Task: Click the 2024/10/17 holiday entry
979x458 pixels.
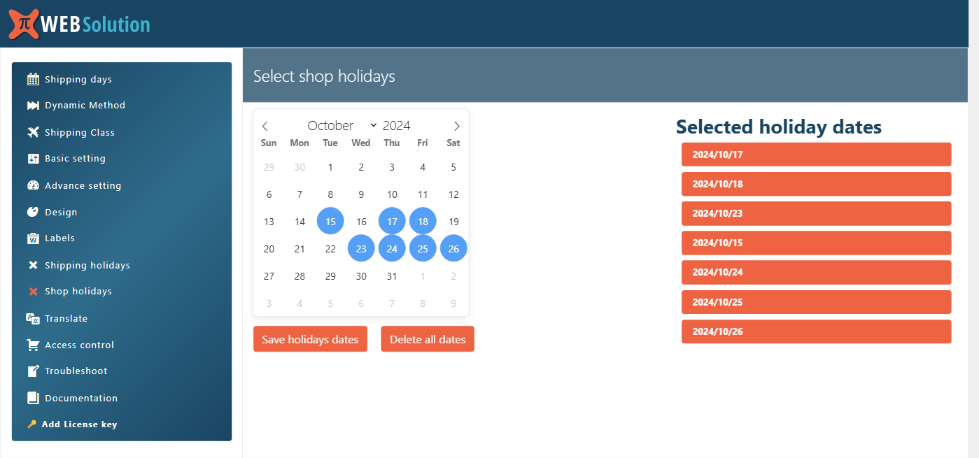Action: click(816, 154)
